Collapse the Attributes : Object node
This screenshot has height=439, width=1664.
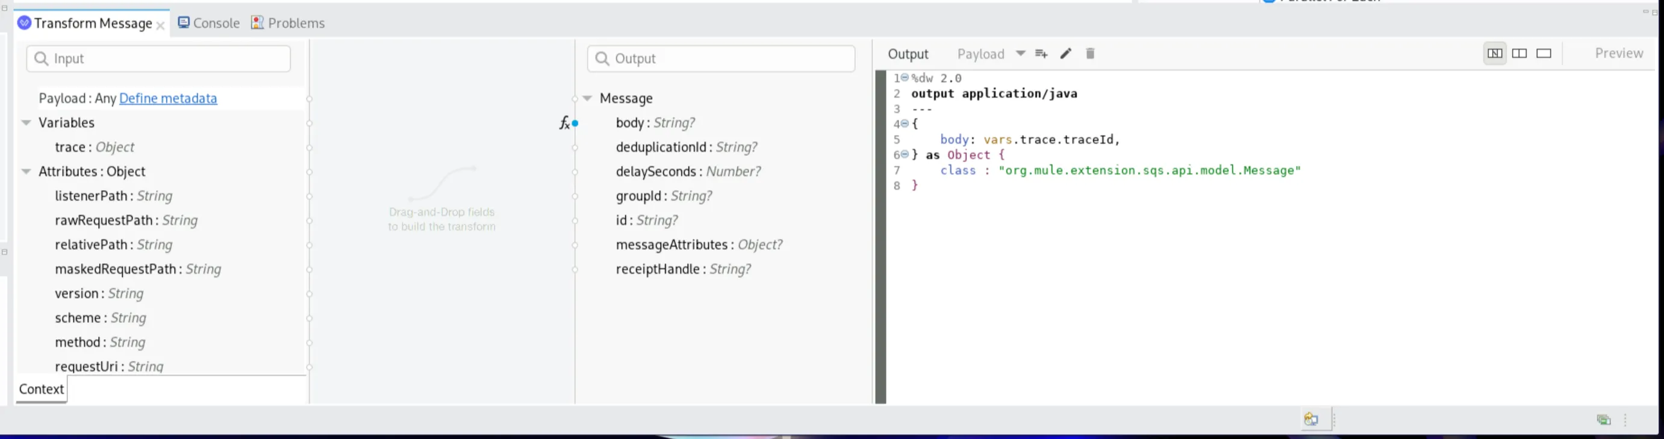tap(26, 172)
